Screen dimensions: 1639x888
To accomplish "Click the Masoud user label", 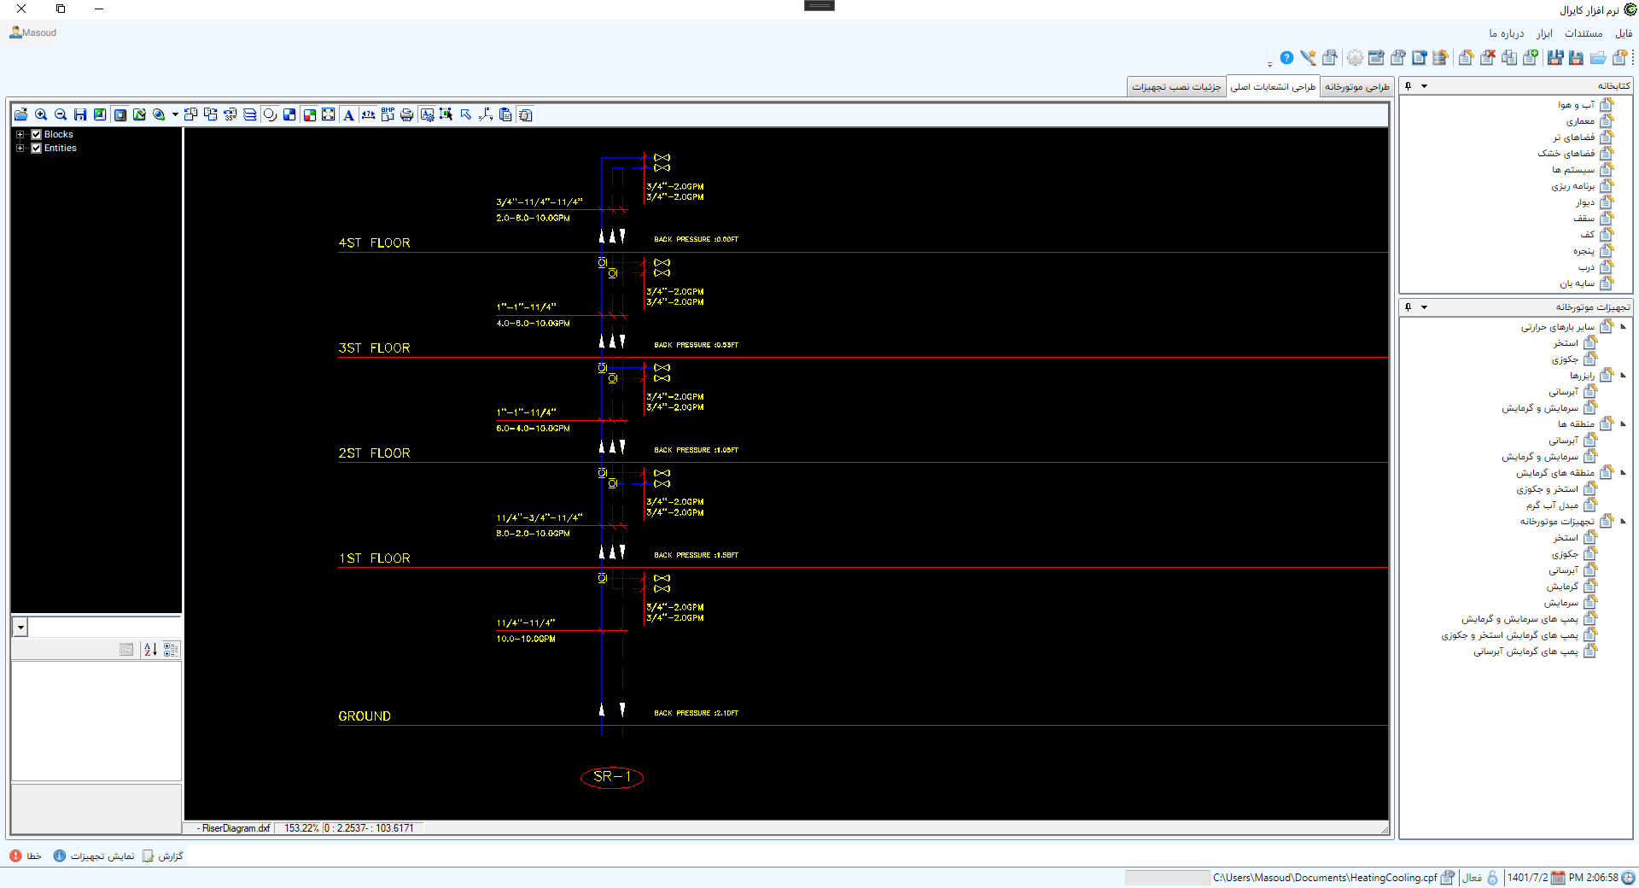I will point(33,32).
